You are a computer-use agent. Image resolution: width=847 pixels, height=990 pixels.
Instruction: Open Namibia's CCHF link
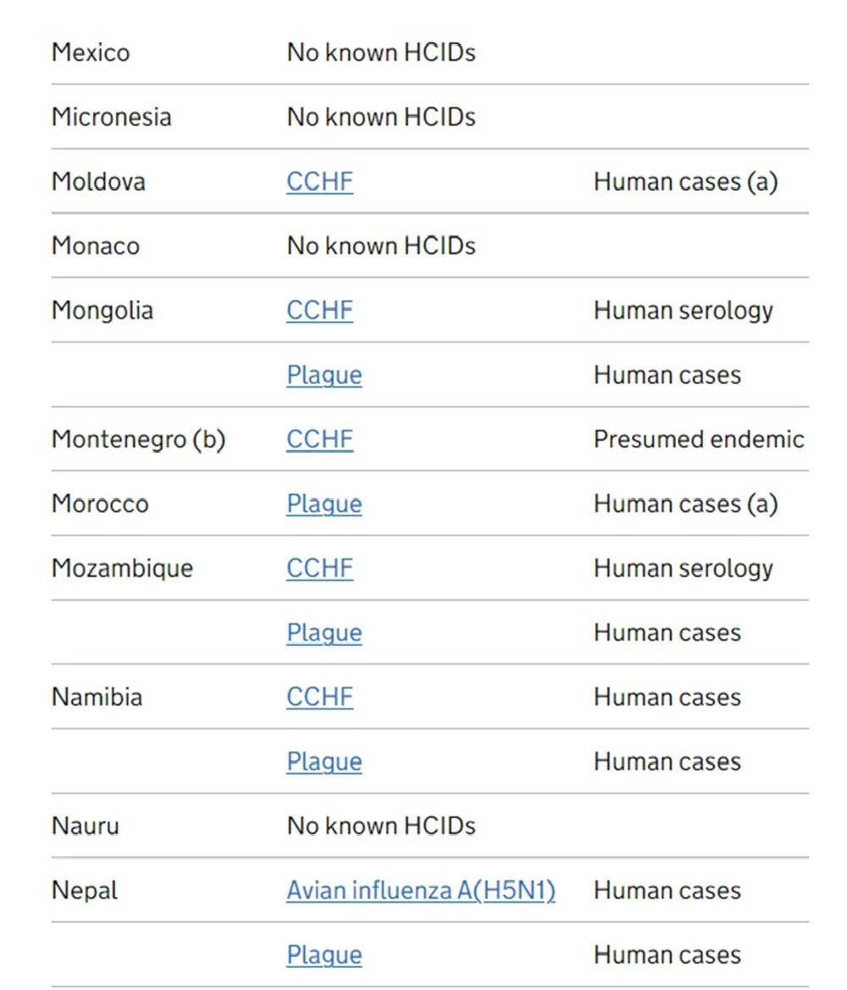[x=319, y=697]
